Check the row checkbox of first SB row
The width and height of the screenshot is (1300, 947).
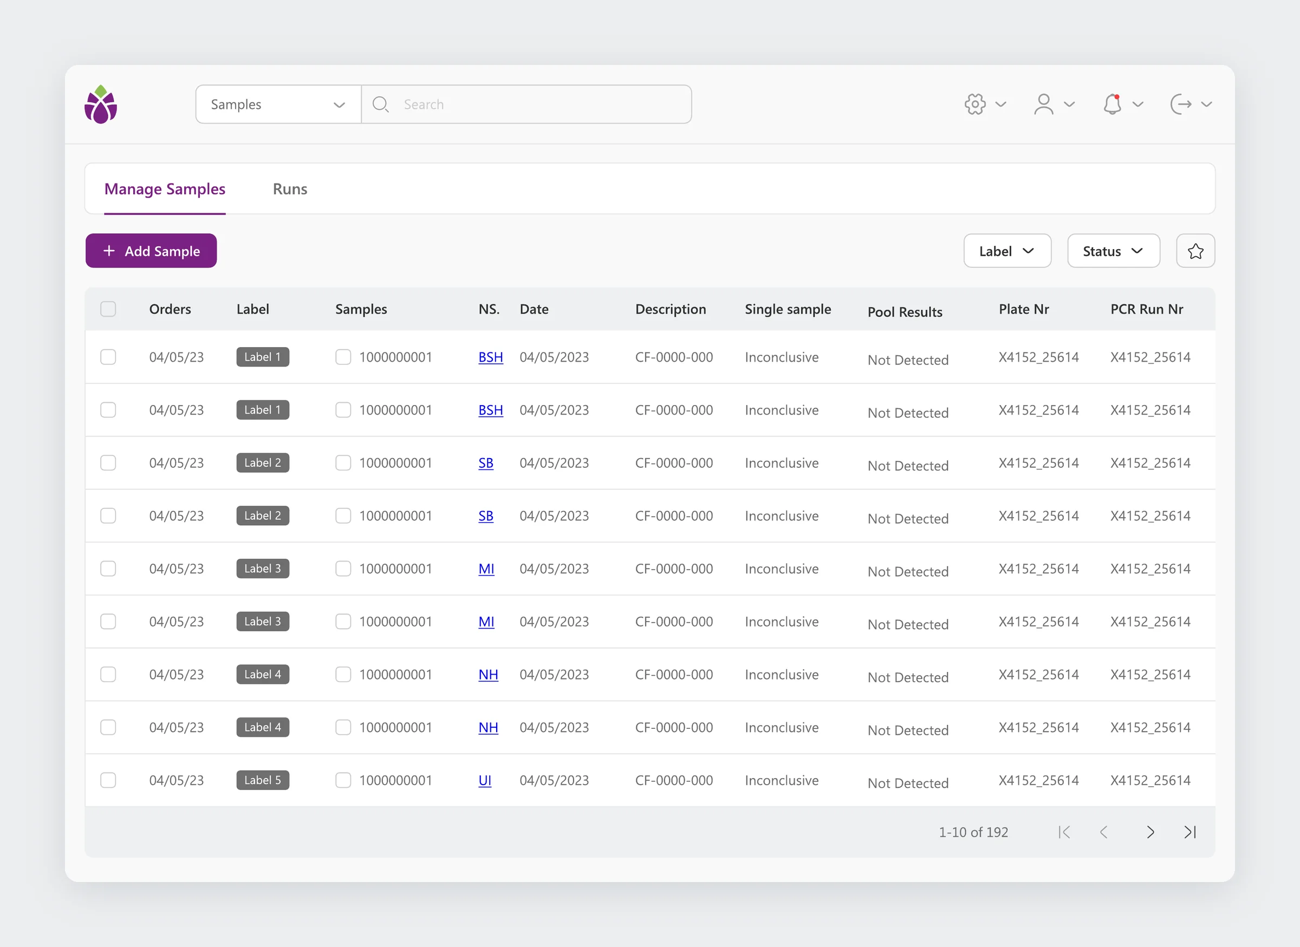coord(108,462)
